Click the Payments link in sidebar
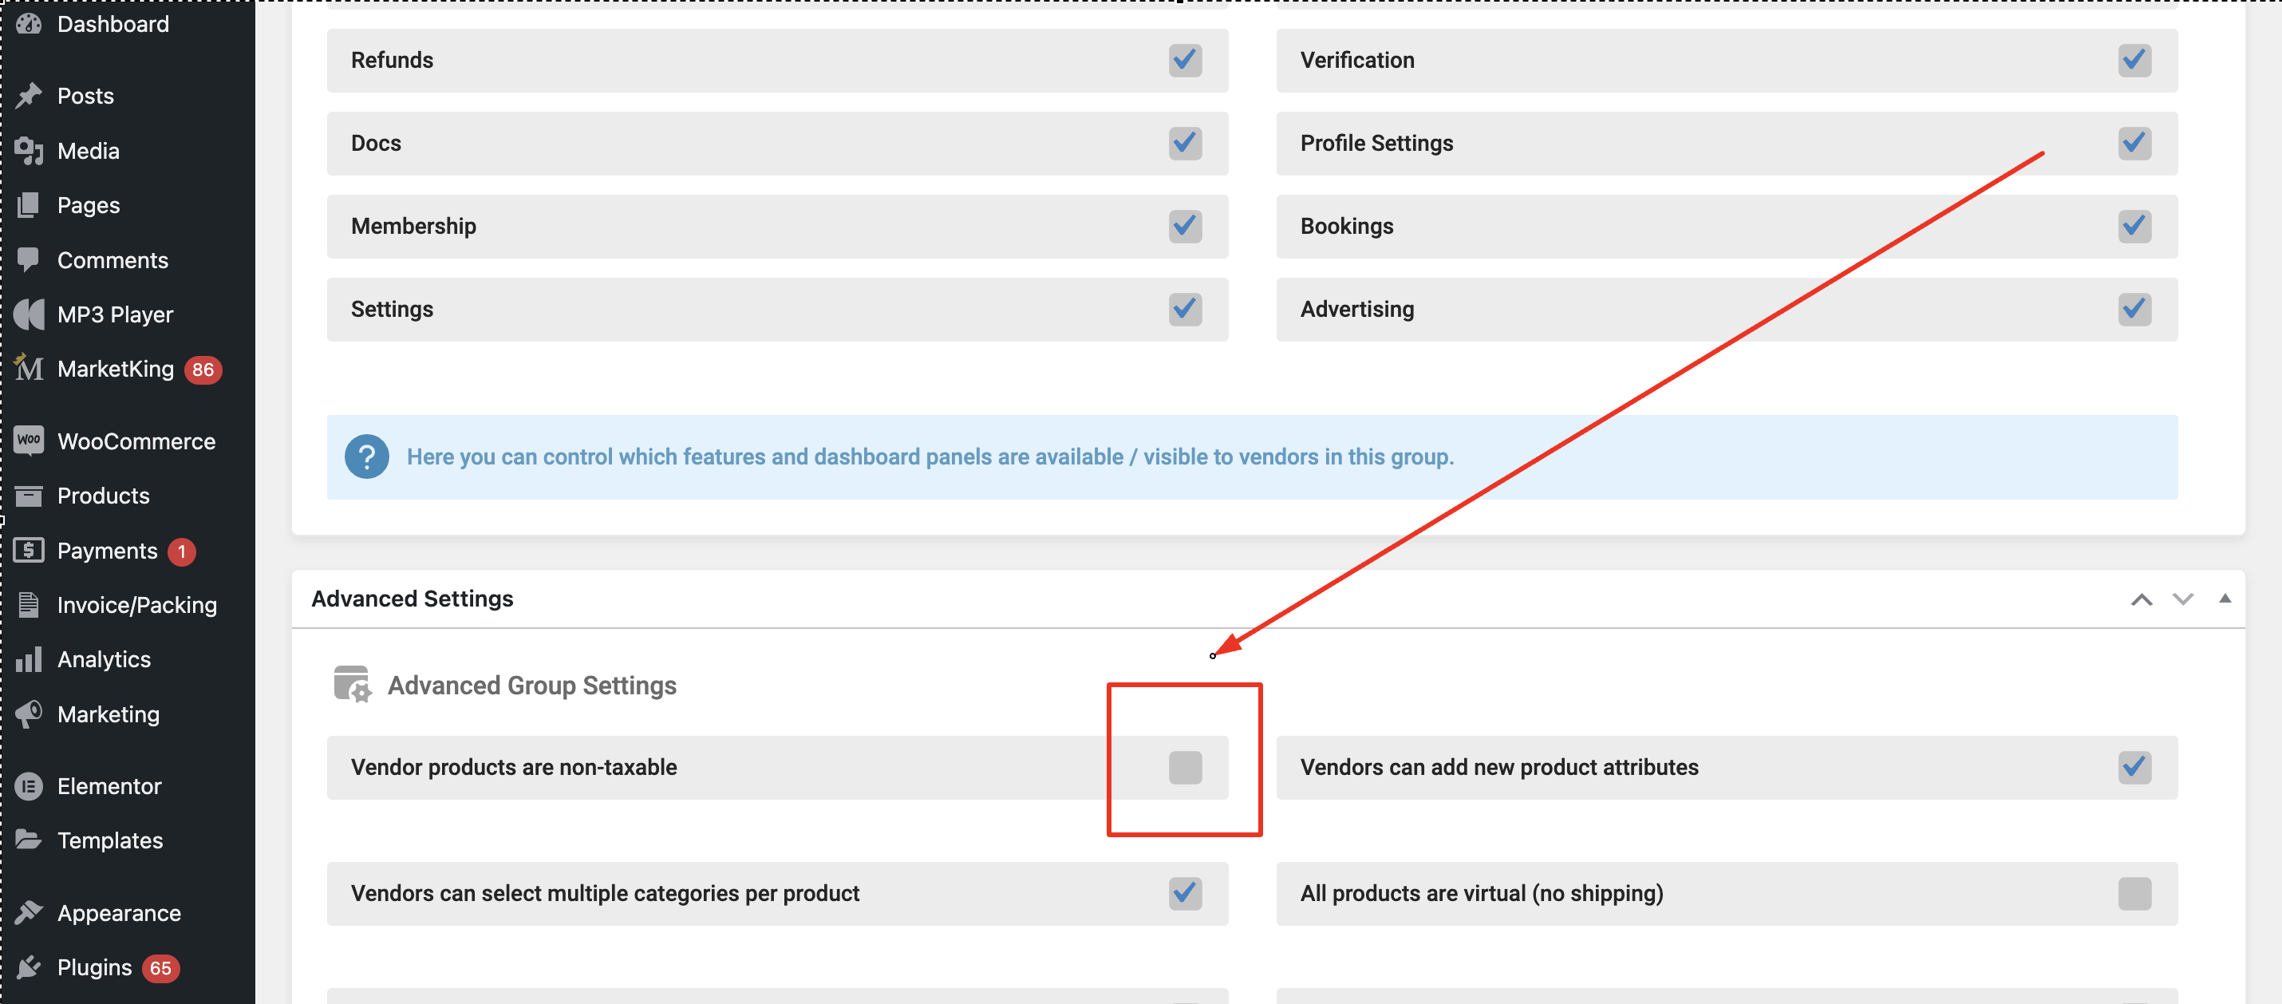 [x=107, y=551]
